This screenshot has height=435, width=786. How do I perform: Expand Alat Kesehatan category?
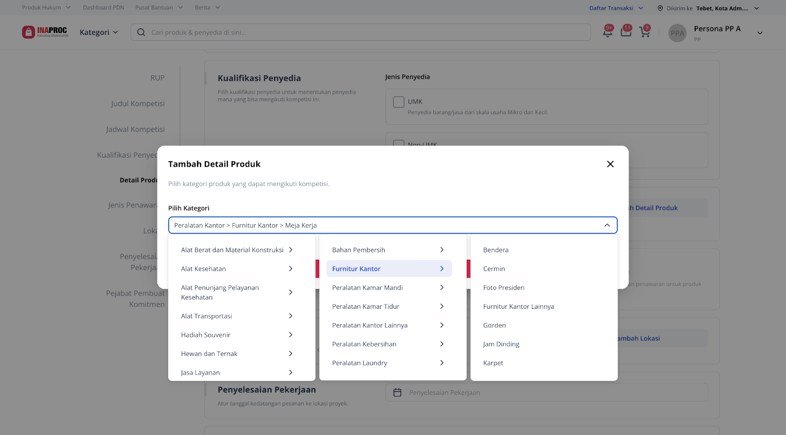[x=236, y=269]
